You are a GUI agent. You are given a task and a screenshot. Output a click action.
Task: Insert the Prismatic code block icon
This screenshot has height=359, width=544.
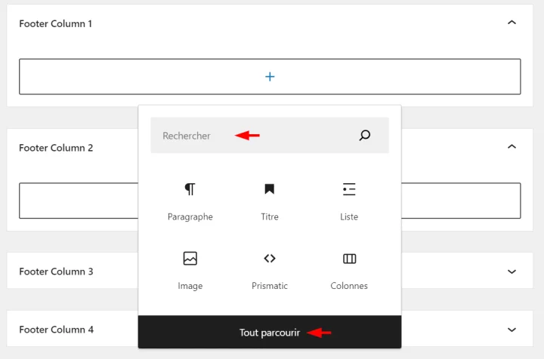point(270,258)
